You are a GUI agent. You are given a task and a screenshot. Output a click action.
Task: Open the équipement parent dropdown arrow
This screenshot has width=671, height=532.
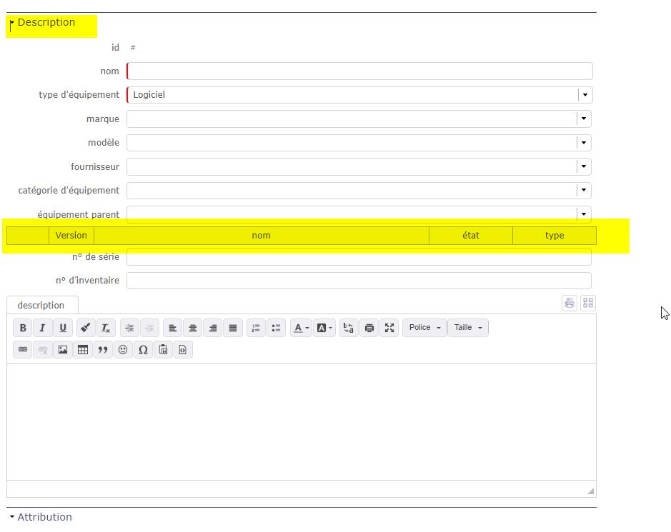[x=584, y=214]
